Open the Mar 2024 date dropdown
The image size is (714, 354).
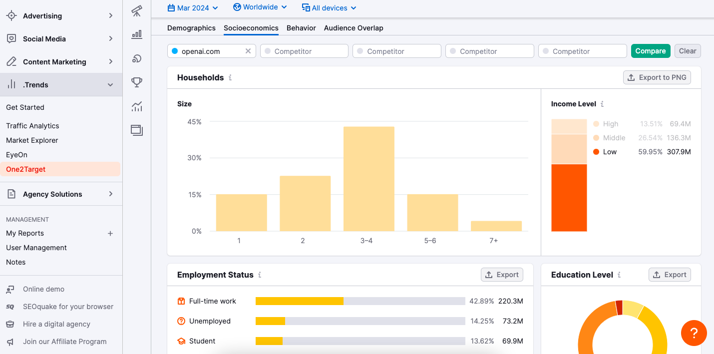click(x=193, y=8)
